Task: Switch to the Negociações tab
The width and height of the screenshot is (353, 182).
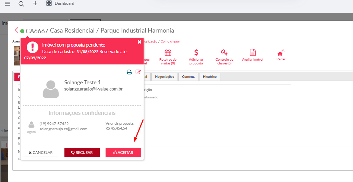Action: [x=165, y=76]
